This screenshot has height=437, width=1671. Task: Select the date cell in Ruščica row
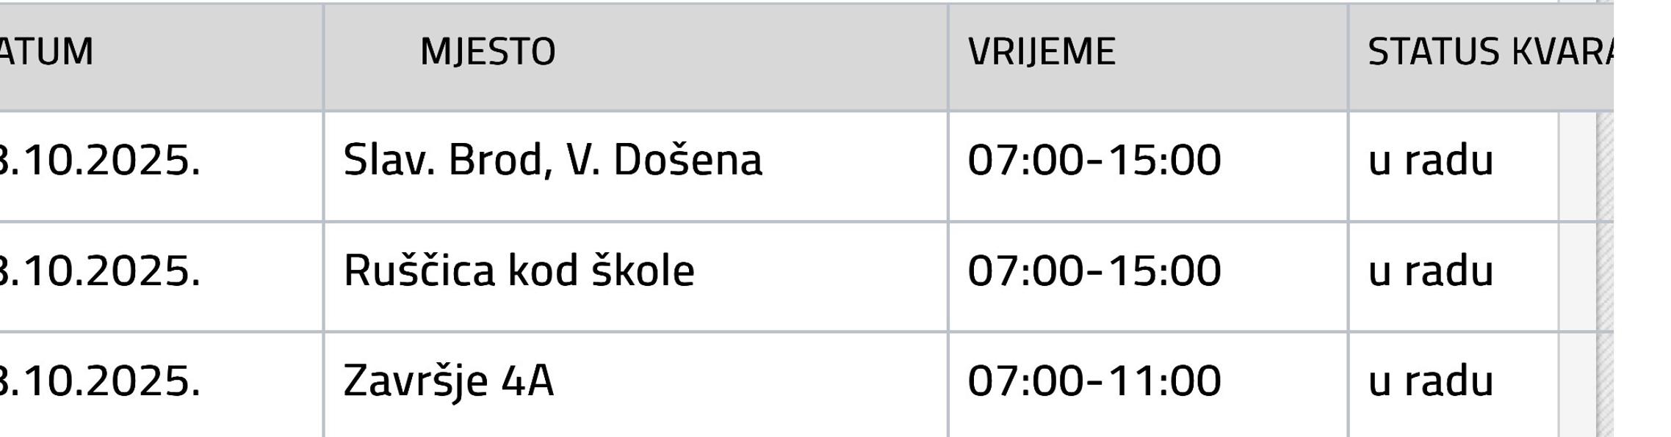tap(100, 271)
